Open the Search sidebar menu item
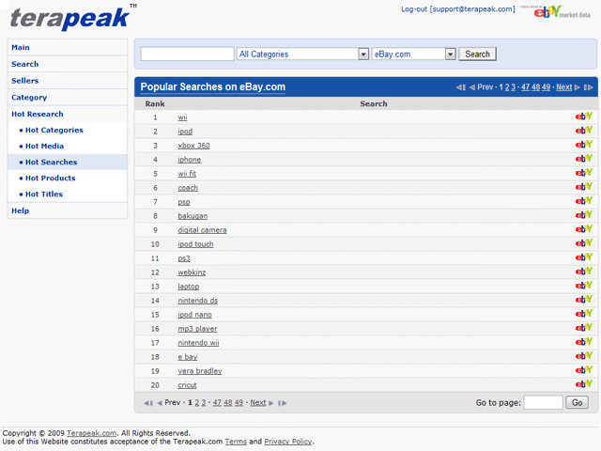 pos(68,64)
